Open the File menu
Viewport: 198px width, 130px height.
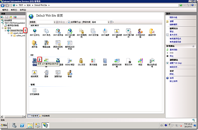(5, 10)
